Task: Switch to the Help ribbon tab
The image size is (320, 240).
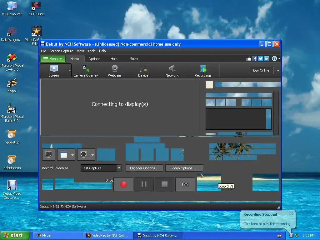Action: 114,59
